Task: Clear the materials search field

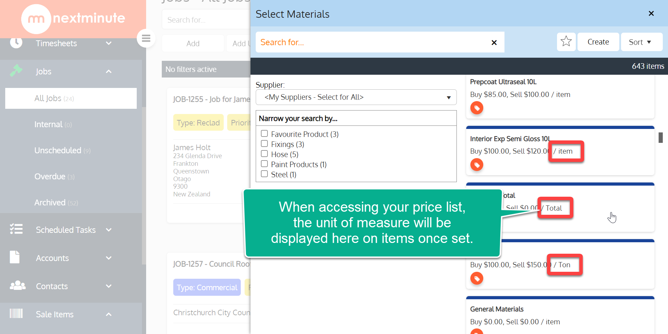Action: tap(494, 42)
